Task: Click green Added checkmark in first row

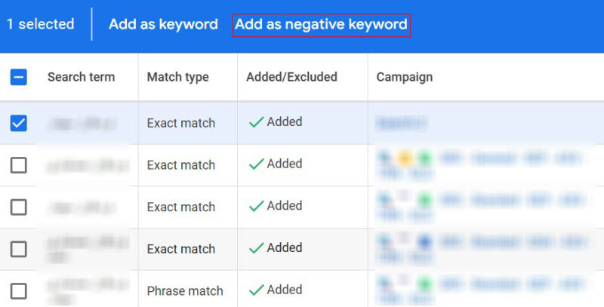Action: (x=257, y=122)
